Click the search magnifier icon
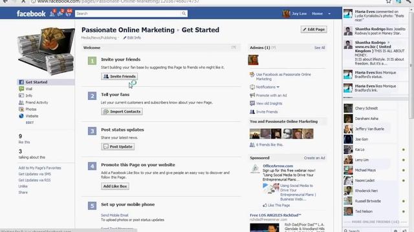414x232 pixels. [x=184, y=14]
